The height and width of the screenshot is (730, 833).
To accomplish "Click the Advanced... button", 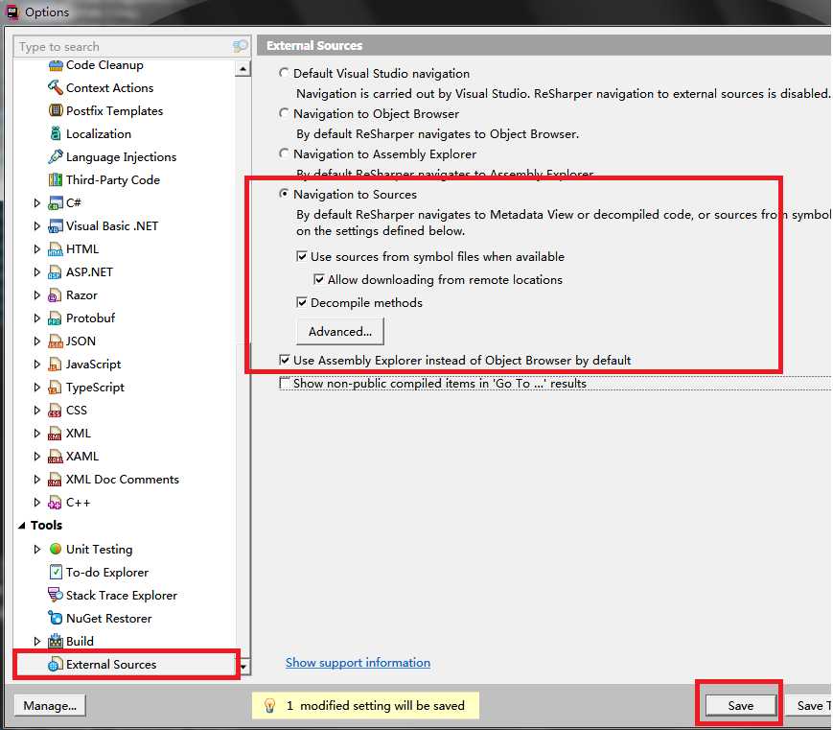I will click(340, 331).
